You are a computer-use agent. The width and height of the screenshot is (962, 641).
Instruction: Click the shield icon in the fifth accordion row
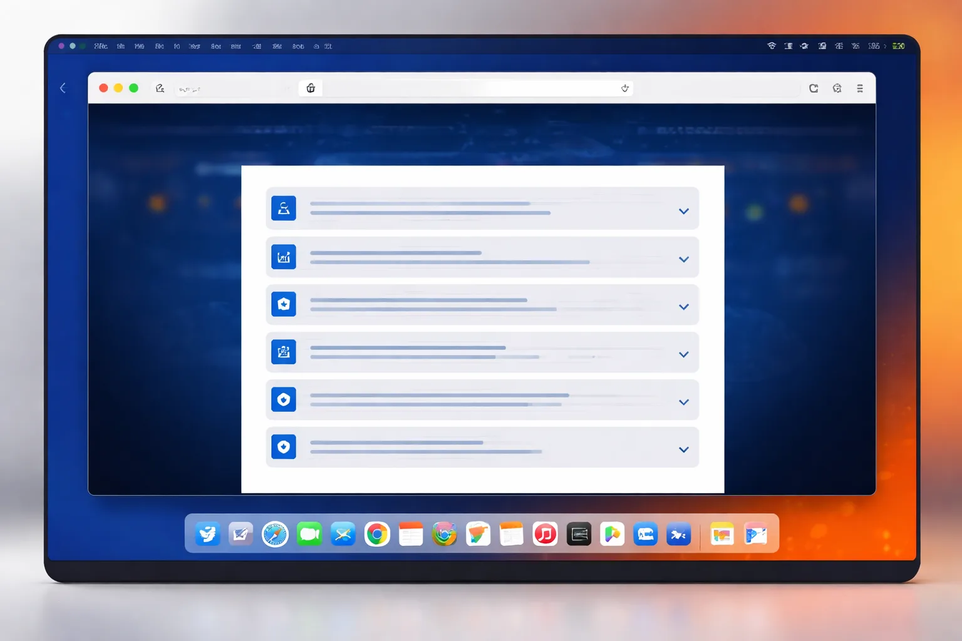(284, 399)
